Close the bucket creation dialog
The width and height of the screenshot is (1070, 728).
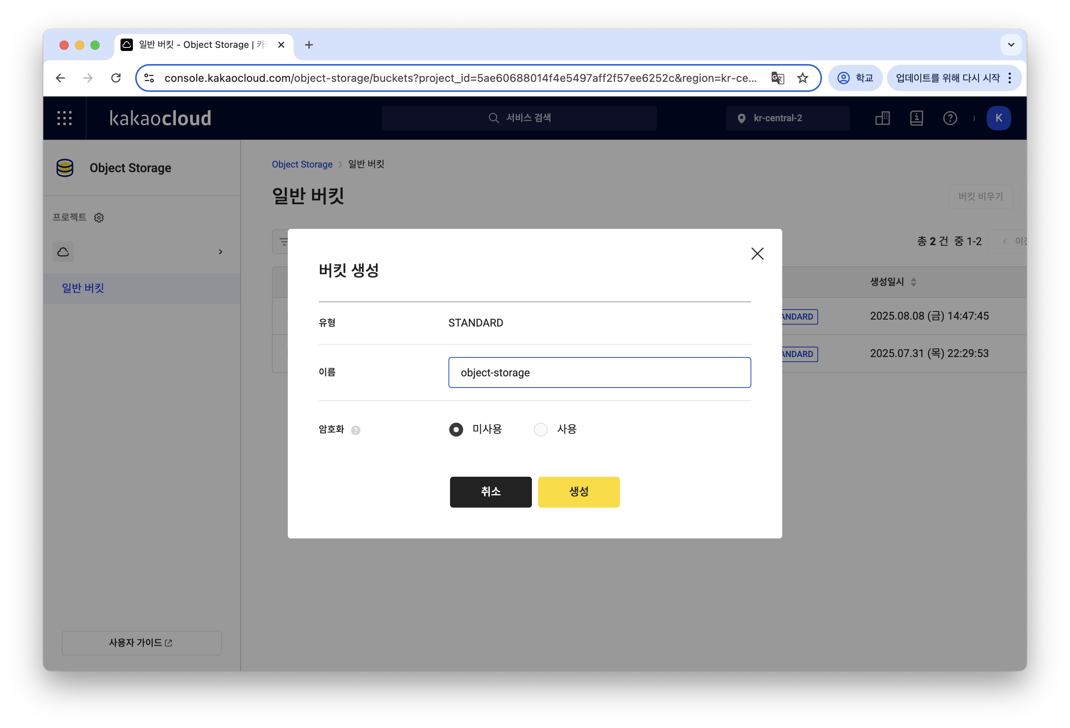click(x=757, y=254)
